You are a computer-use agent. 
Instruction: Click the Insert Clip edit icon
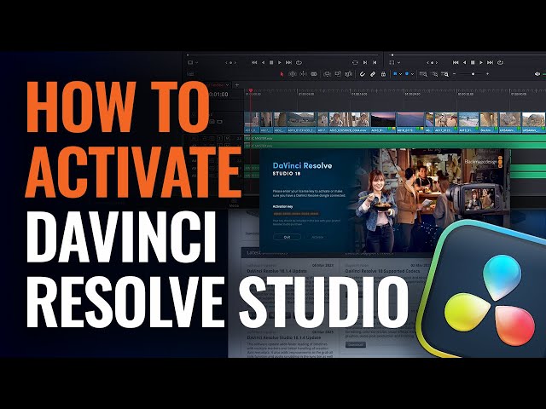[x=327, y=74]
